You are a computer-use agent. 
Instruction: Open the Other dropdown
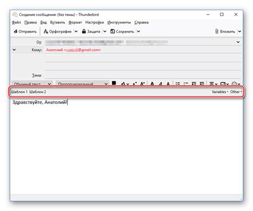click(236, 92)
